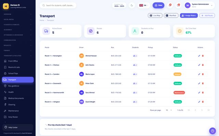Open the floating help button
219x136 pixels.
pos(212,131)
